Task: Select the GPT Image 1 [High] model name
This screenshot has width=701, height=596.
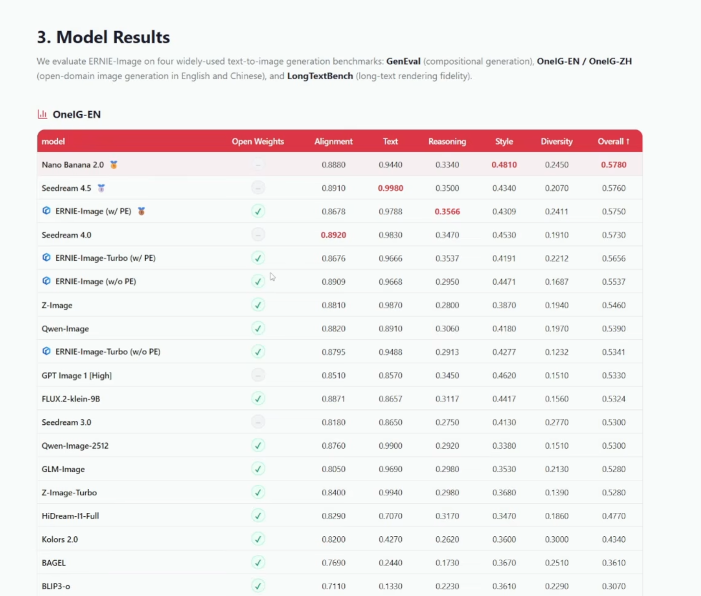Action: click(77, 376)
